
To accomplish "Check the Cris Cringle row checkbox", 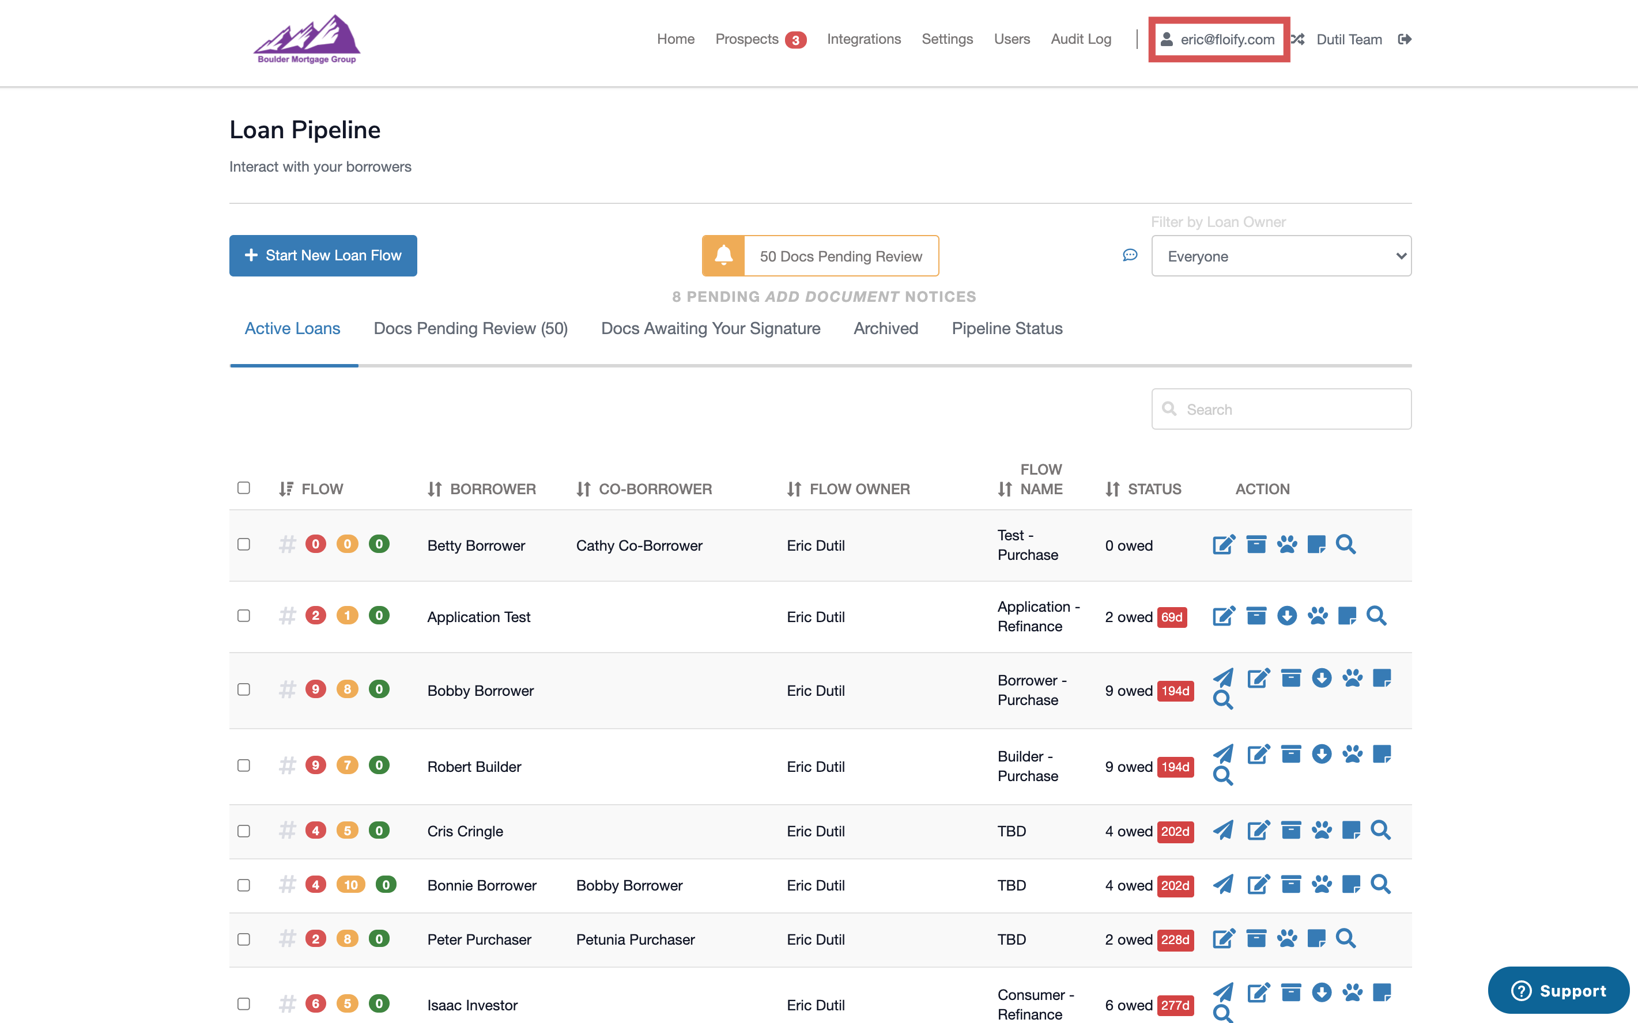I will point(244,831).
